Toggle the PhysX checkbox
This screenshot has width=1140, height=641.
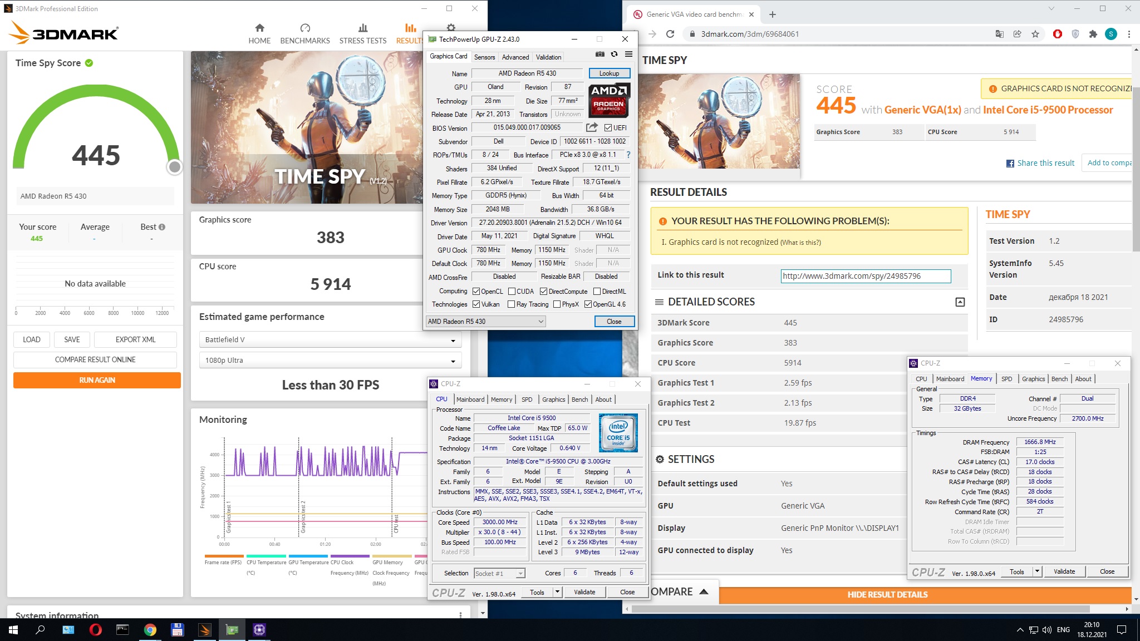557,304
